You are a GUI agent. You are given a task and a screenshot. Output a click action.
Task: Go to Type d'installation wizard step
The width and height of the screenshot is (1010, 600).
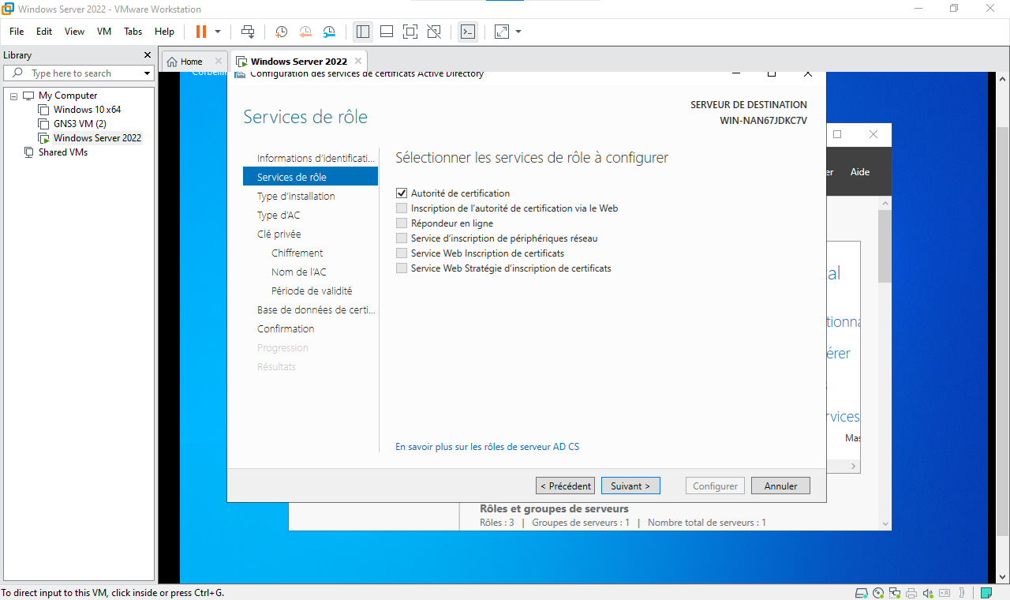(x=296, y=196)
